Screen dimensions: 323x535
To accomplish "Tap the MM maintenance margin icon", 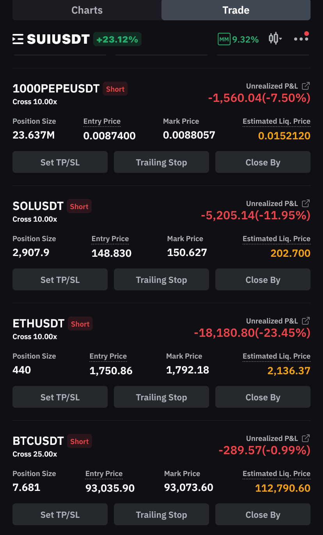I will [x=224, y=39].
